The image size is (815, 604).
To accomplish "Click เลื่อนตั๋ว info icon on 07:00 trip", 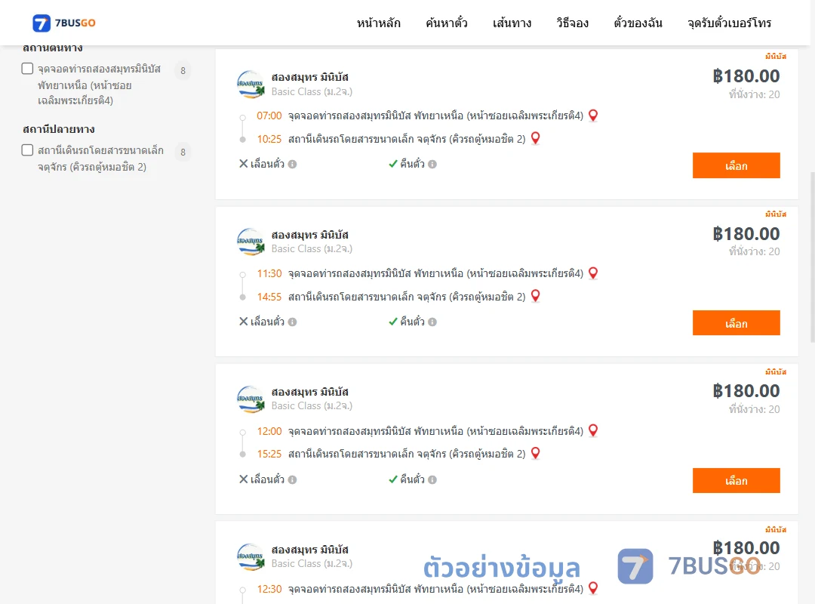I will (293, 165).
